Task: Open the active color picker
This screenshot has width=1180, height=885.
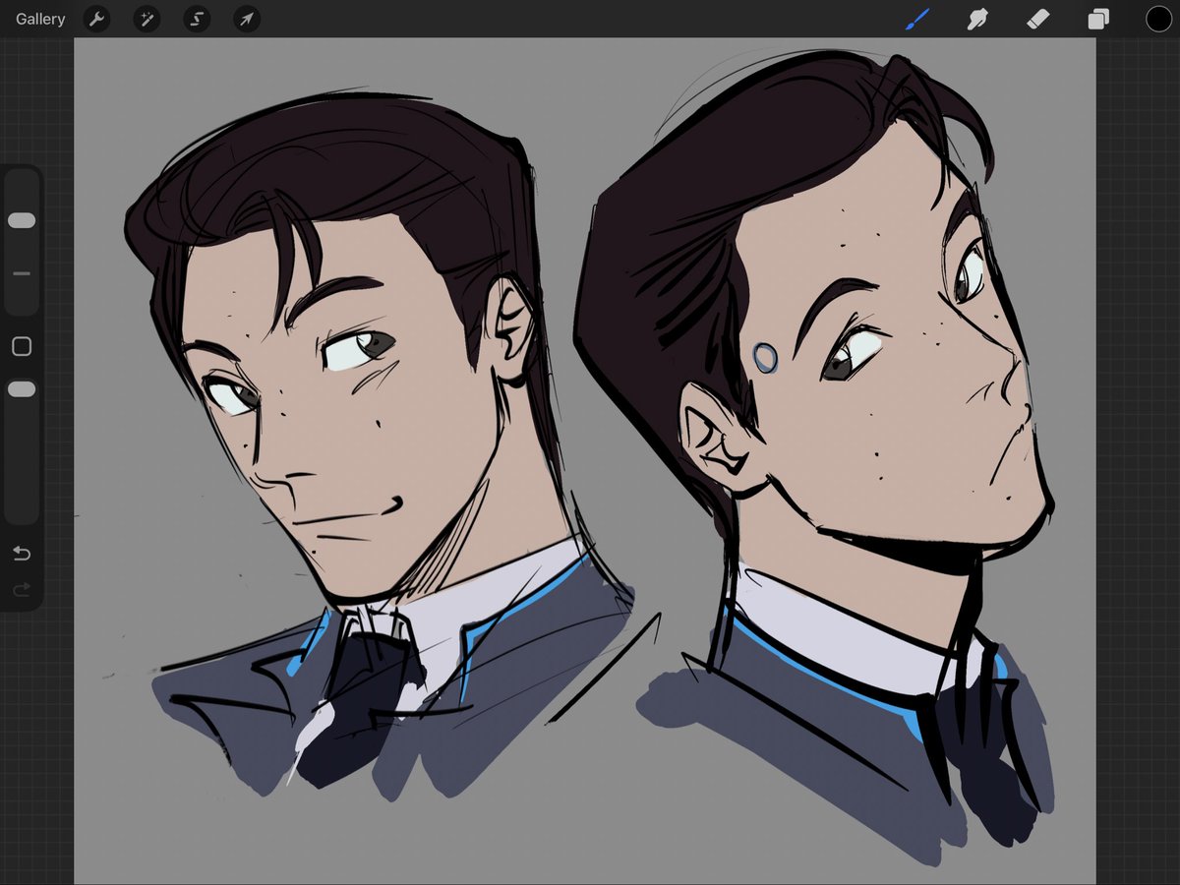Action: (1158, 19)
